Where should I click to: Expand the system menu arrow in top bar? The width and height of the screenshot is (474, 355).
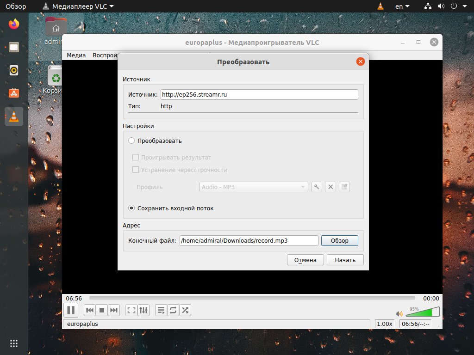(x=465, y=6)
